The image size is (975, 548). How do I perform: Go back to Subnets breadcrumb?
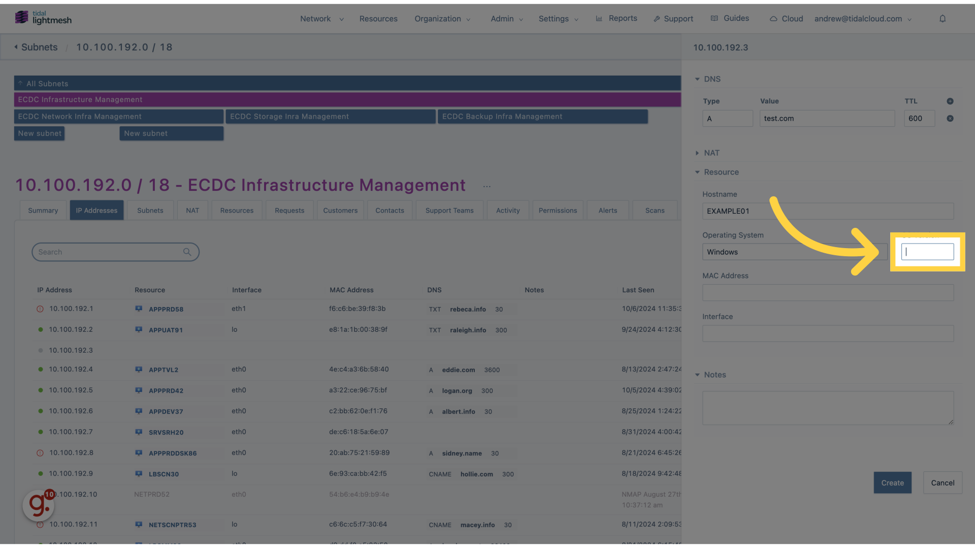[x=36, y=47]
